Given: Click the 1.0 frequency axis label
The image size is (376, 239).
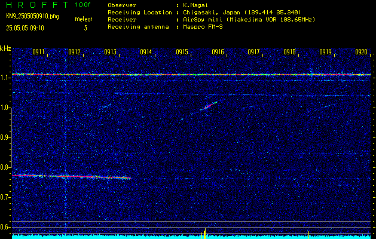Looking at the screenshot, I should 4,108.
